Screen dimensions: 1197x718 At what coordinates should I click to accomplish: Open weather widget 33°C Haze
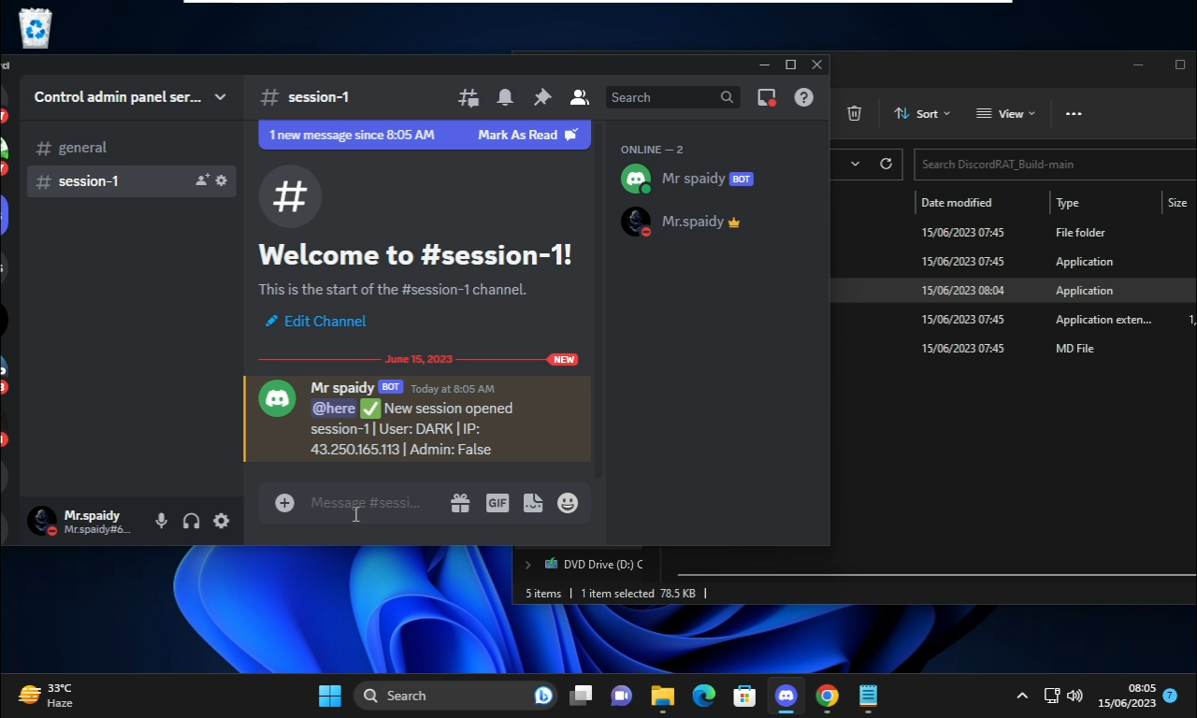coord(47,696)
